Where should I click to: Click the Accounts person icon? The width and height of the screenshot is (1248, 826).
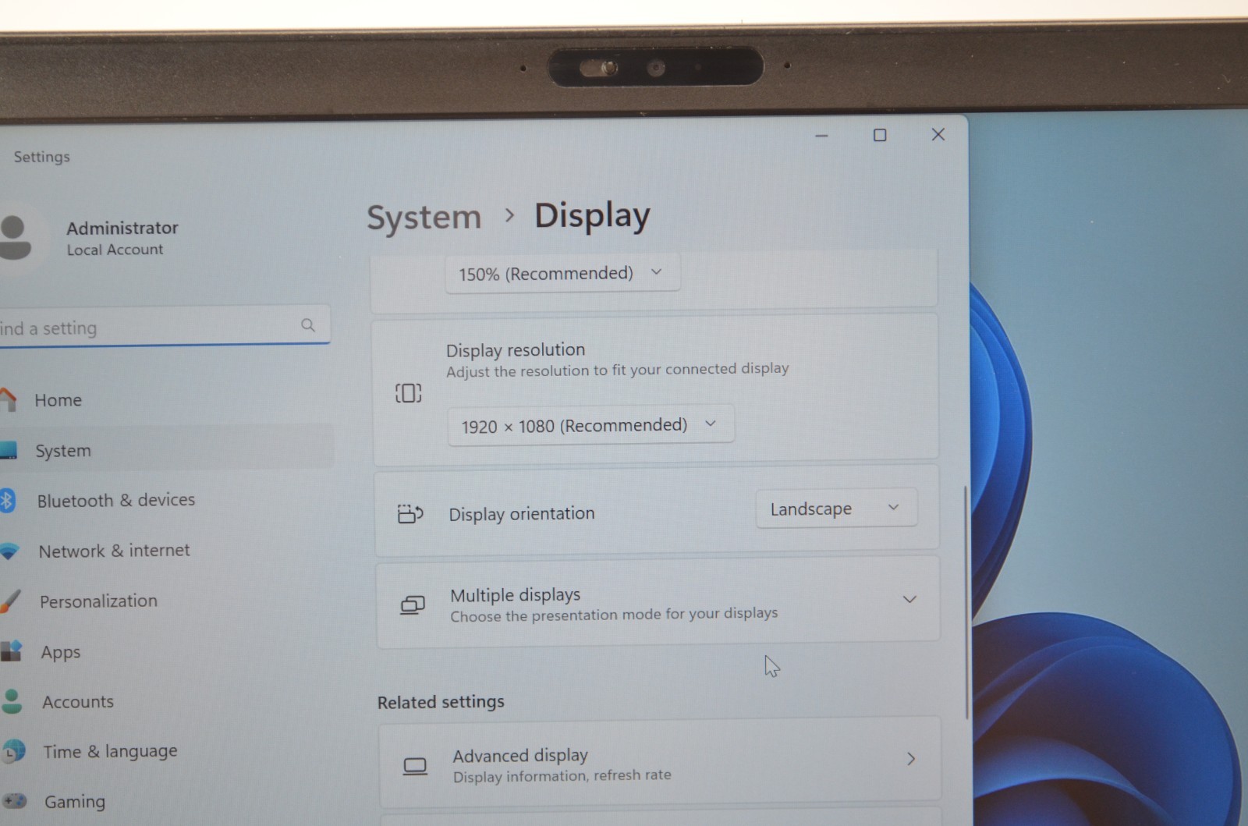(x=12, y=701)
